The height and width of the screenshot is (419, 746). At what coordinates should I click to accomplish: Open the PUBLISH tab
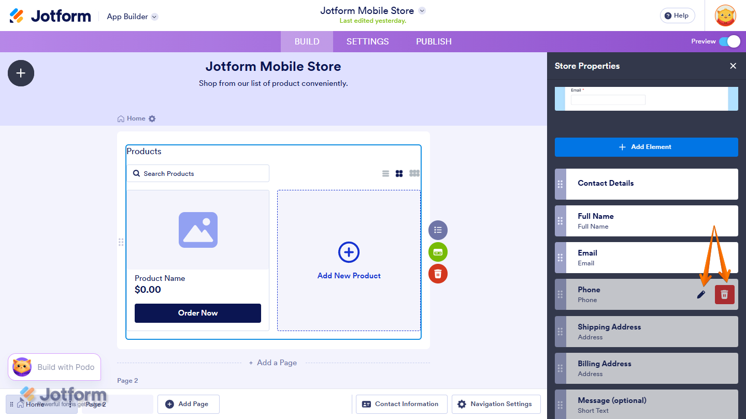pos(433,41)
